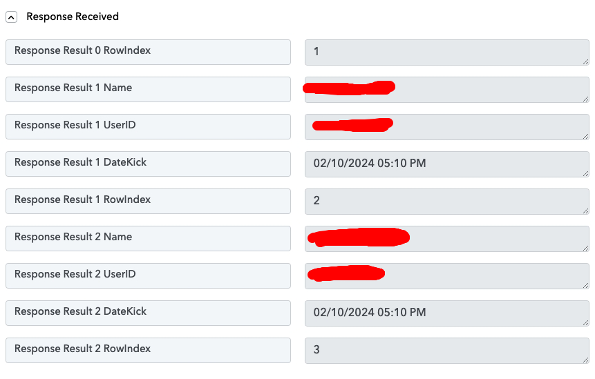
Task: Select the Response Result 2 UserID label
Action: pos(148,276)
